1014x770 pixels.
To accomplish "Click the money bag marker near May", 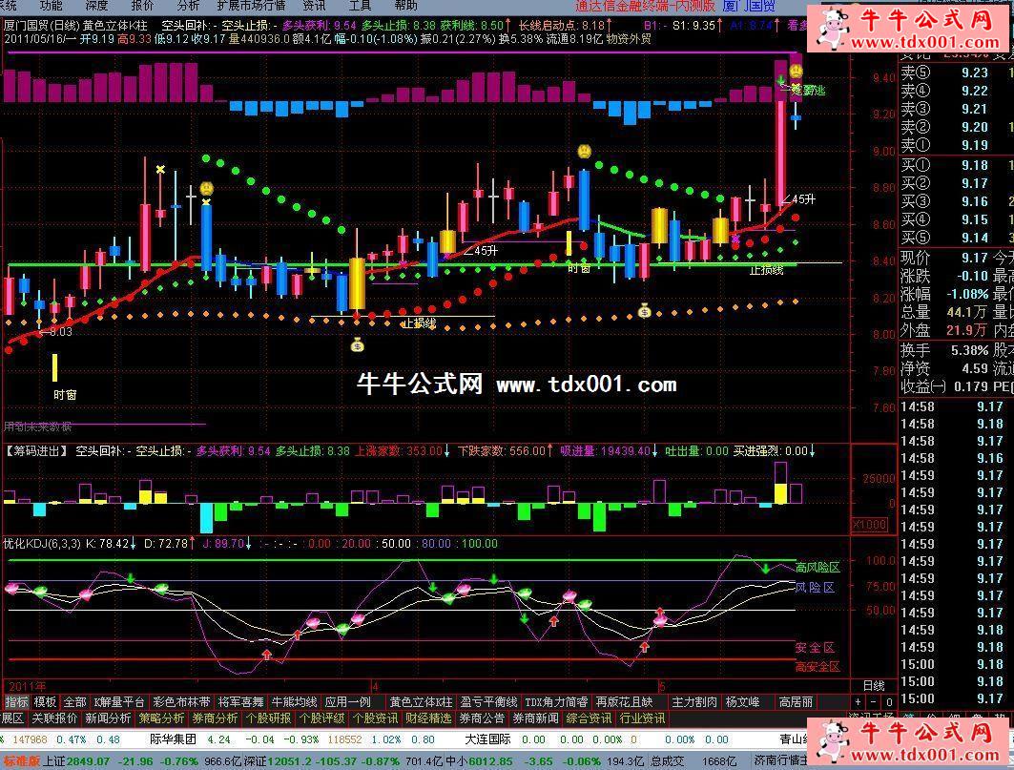I will pos(645,310).
